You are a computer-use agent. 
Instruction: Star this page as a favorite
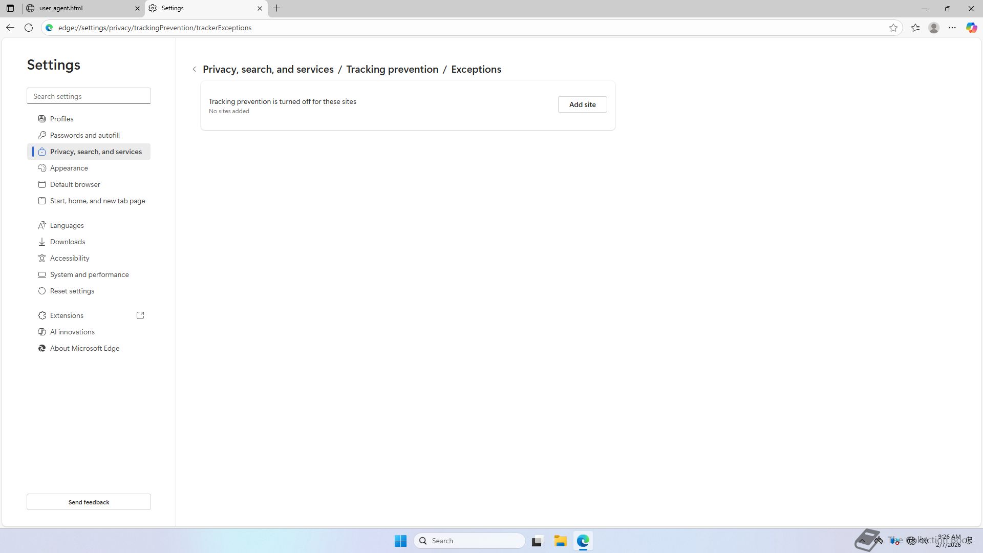(893, 28)
